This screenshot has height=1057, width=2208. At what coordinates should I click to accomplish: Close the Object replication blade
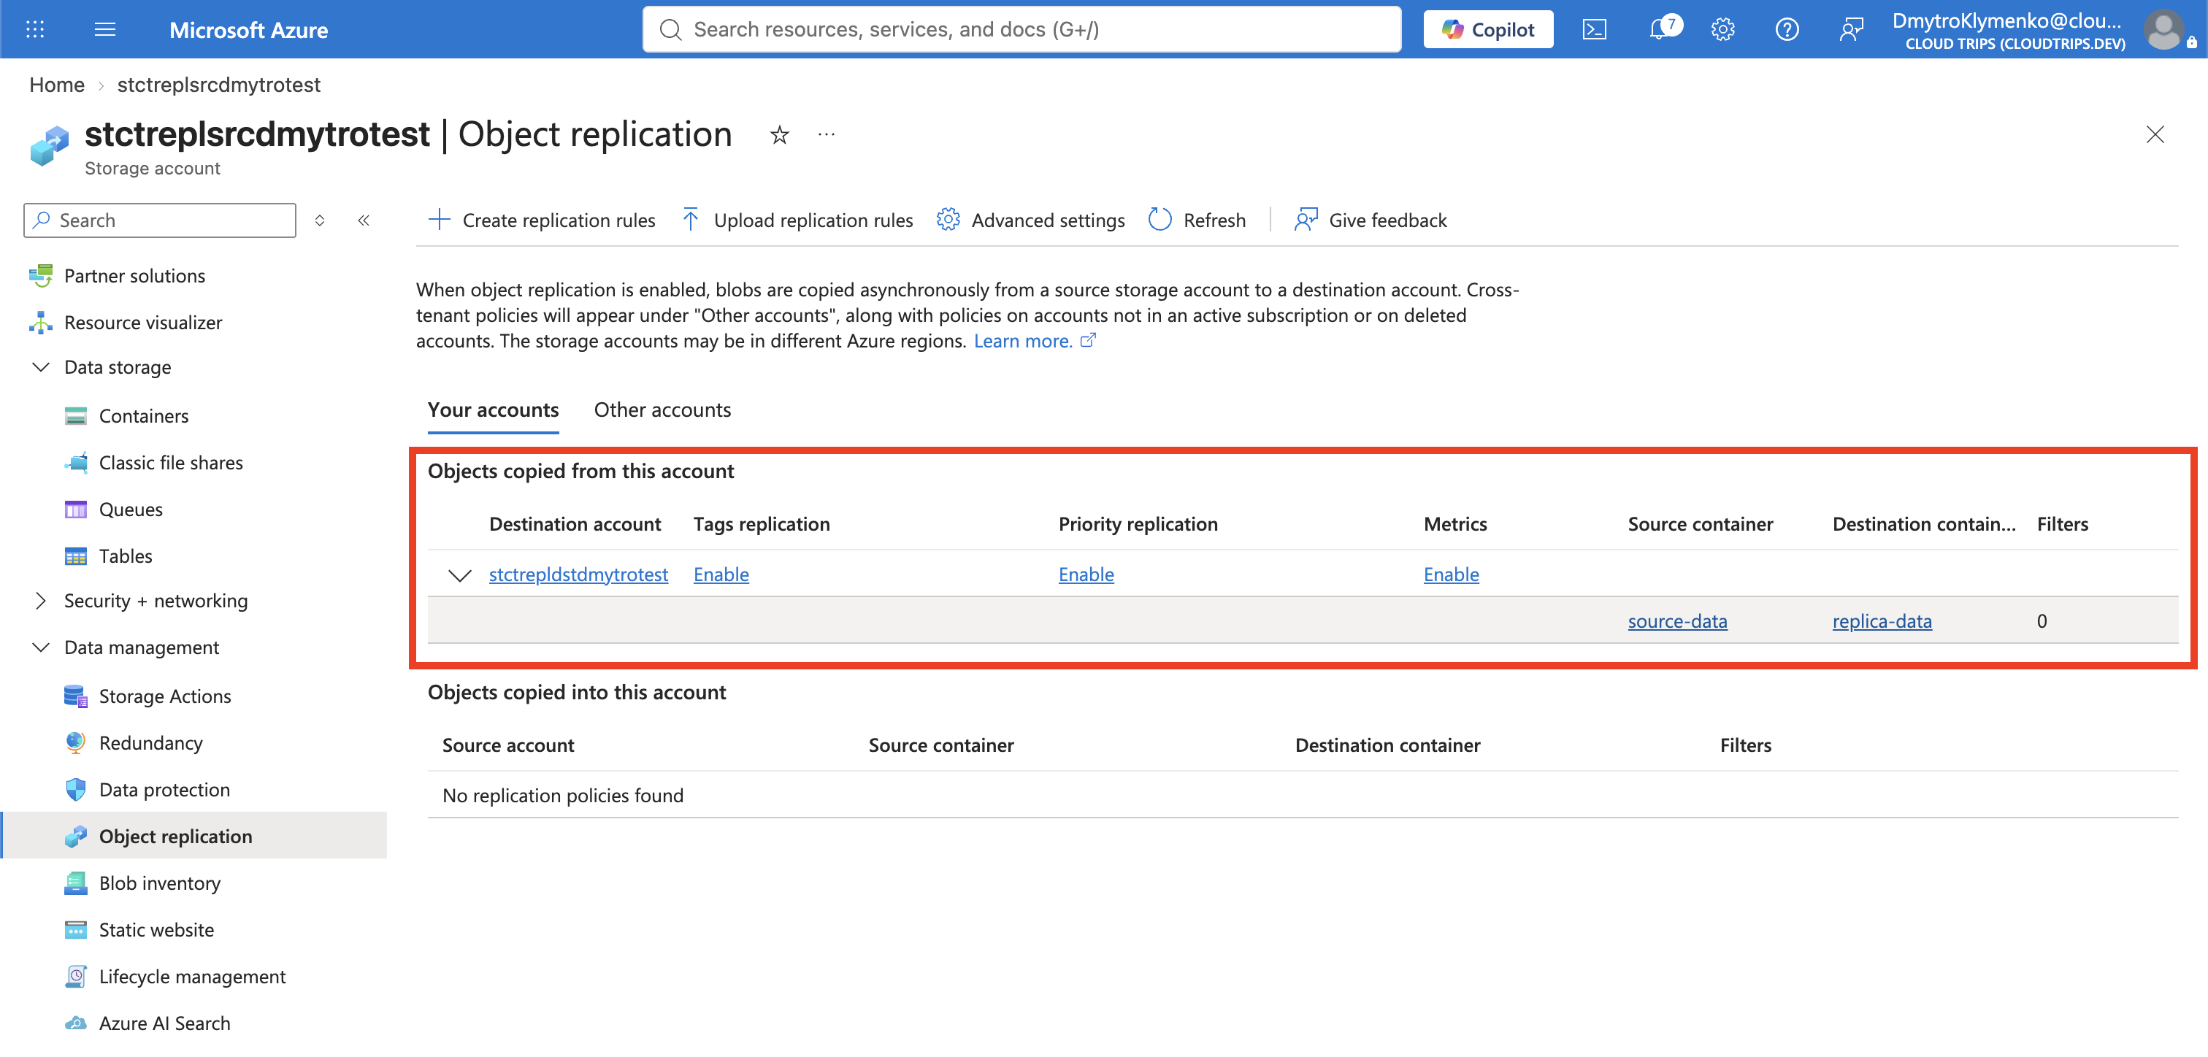[2155, 134]
